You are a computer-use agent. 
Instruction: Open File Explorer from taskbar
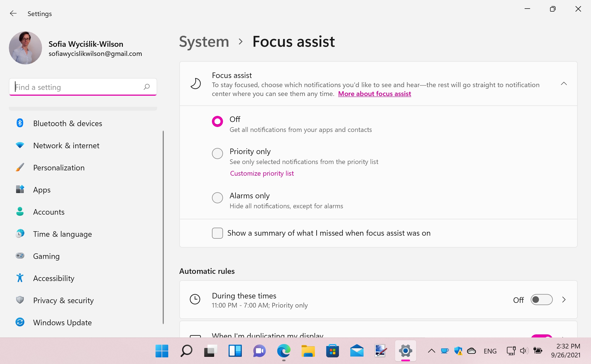pyautogui.click(x=308, y=351)
